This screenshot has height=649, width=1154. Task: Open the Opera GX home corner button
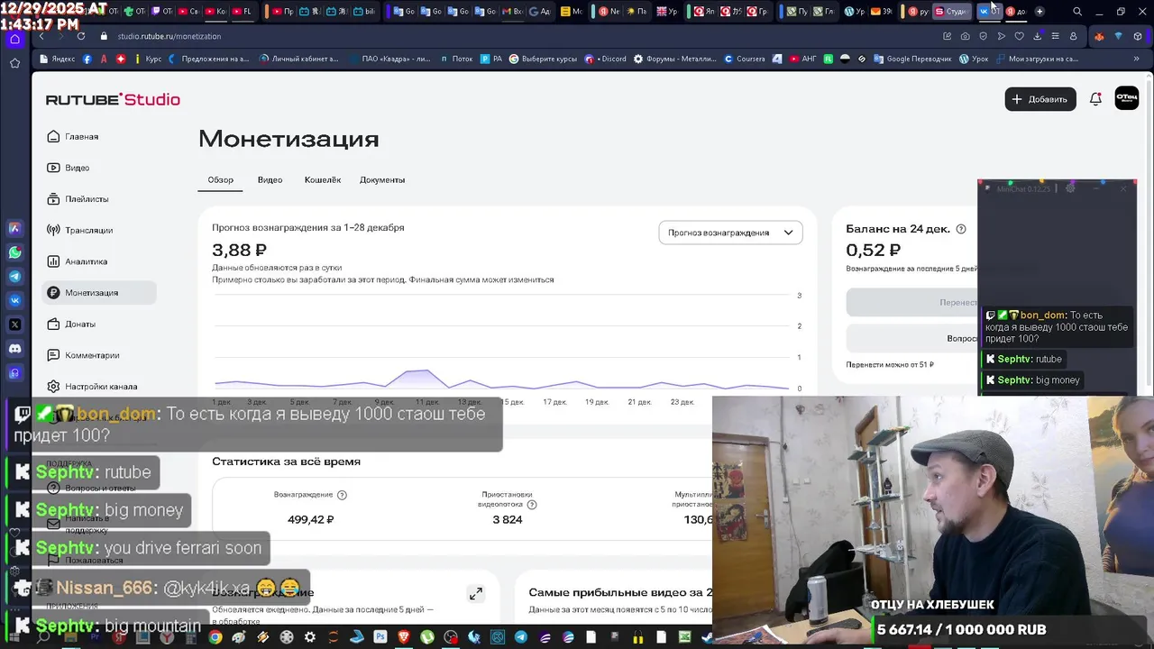pyautogui.click(x=14, y=39)
